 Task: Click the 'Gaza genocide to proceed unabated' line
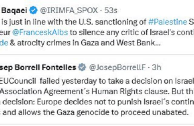pos(123,113)
